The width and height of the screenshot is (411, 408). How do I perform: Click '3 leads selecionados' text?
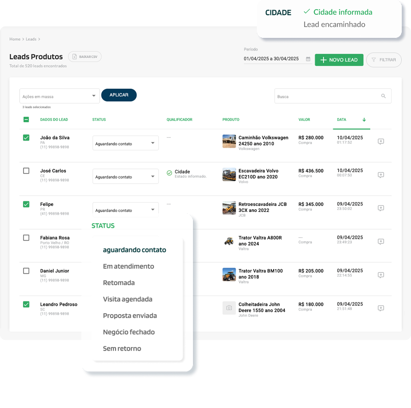(x=37, y=107)
